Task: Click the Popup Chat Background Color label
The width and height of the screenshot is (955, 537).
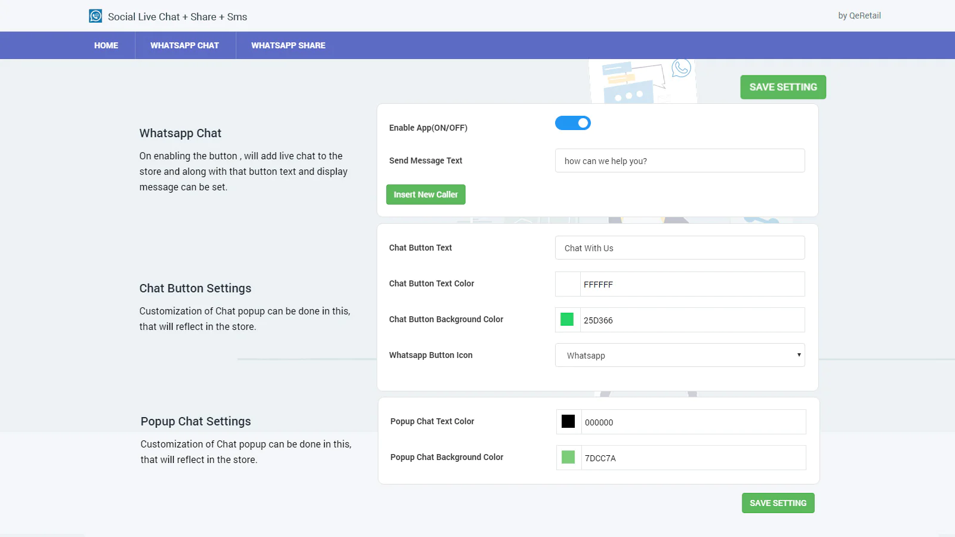Action: point(446,457)
